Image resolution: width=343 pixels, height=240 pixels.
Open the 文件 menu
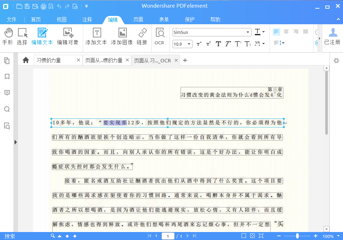pyautogui.click(x=11, y=19)
